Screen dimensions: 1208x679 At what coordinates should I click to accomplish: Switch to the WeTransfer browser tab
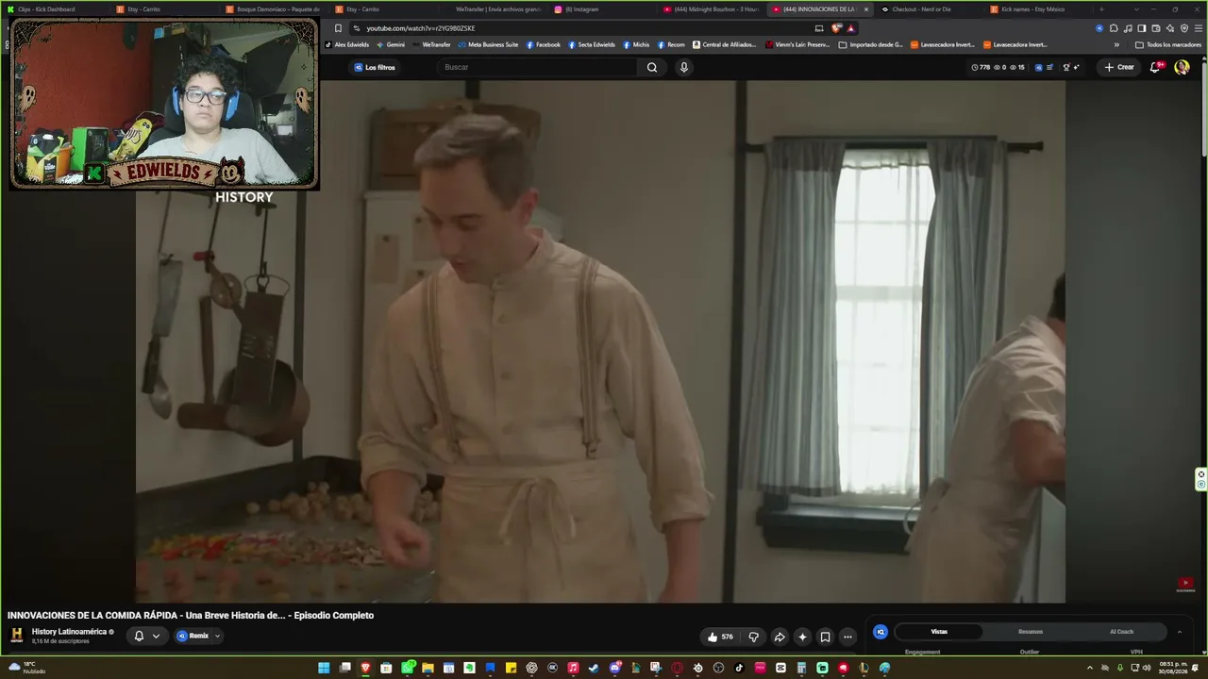(493, 9)
